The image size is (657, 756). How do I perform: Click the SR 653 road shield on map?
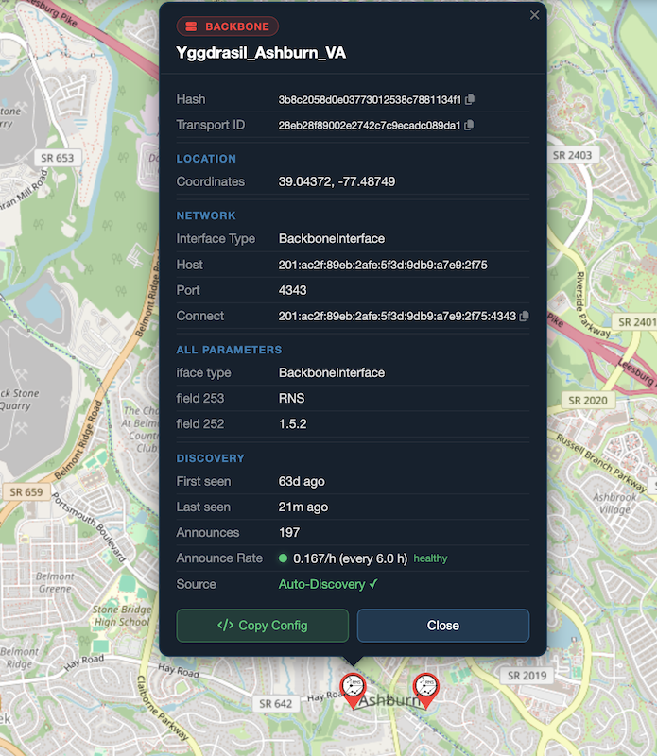pyautogui.click(x=58, y=158)
